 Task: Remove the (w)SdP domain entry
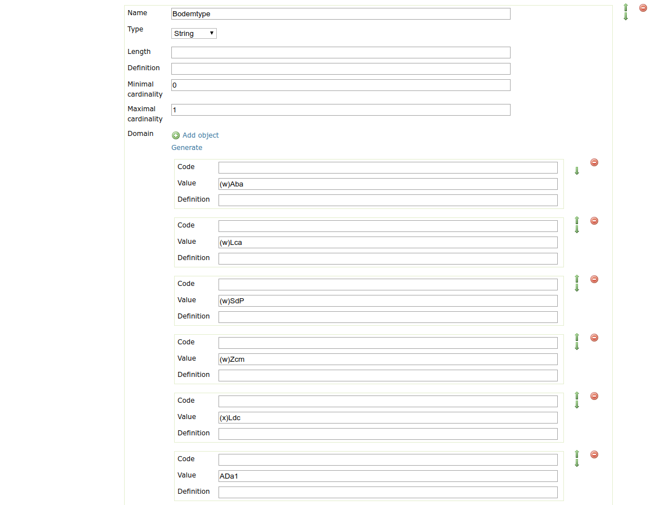[594, 279]
